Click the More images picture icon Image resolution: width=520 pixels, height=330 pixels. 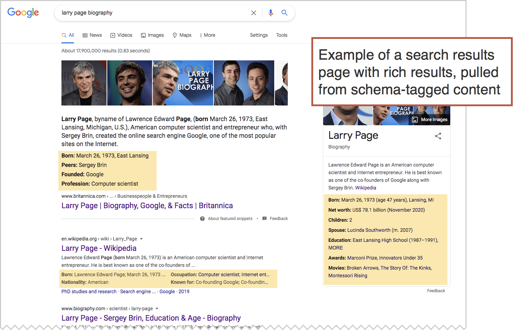pyautogui.click(x=415, y=120)
